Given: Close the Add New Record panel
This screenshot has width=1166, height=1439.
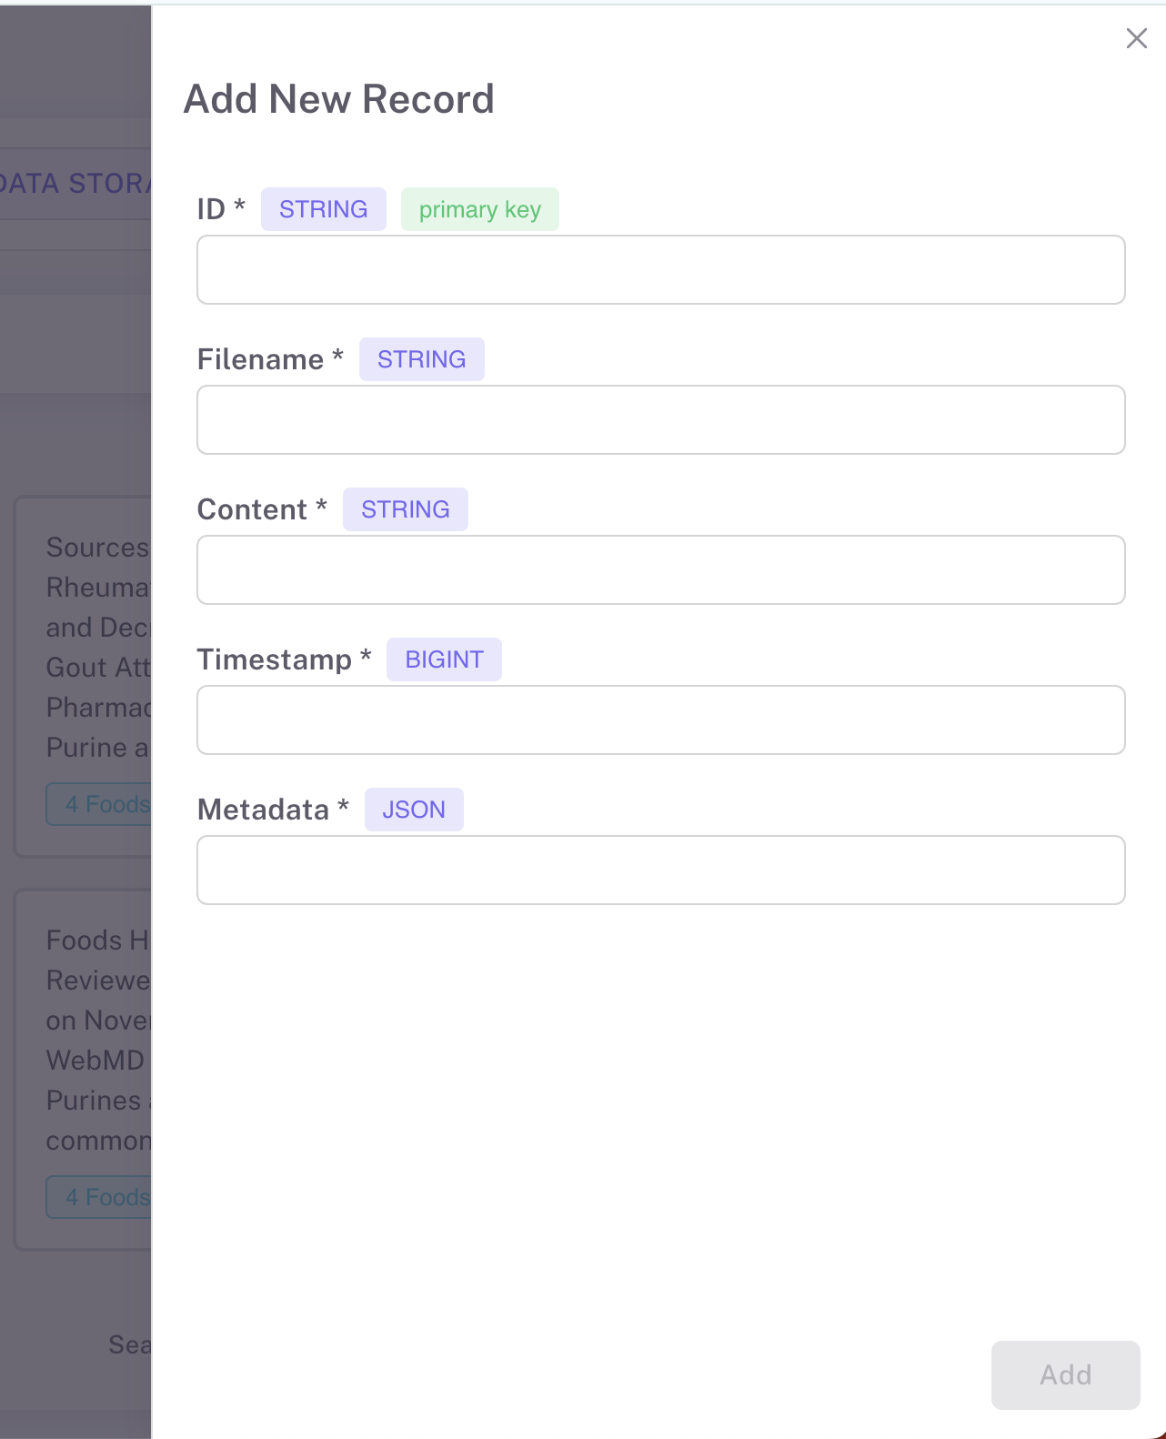Looking at the screenshot, I should tap(1136, 38).
